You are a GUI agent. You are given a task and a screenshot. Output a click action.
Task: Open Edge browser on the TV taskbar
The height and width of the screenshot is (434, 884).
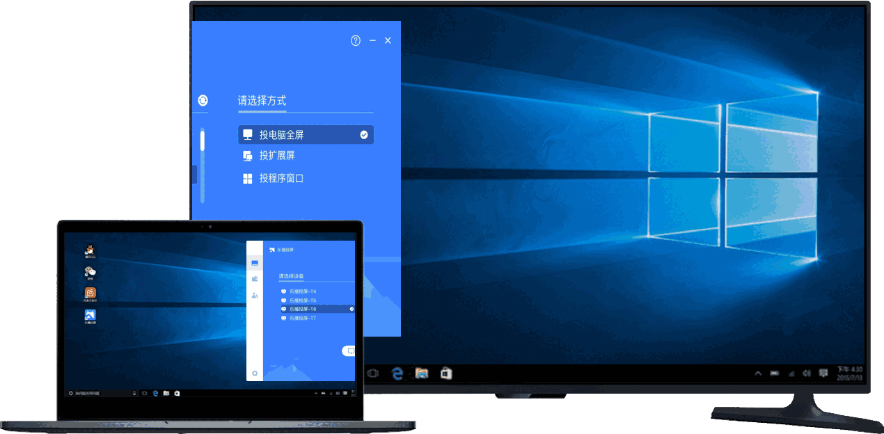point(398,373)
